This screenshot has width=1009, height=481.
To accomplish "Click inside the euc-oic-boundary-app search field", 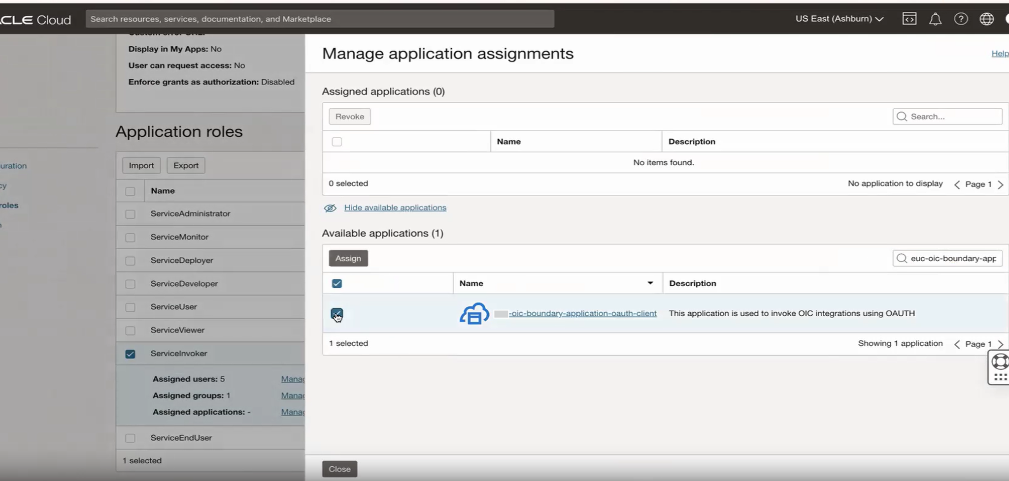I will pyautogui.click(x=951, y=258).
